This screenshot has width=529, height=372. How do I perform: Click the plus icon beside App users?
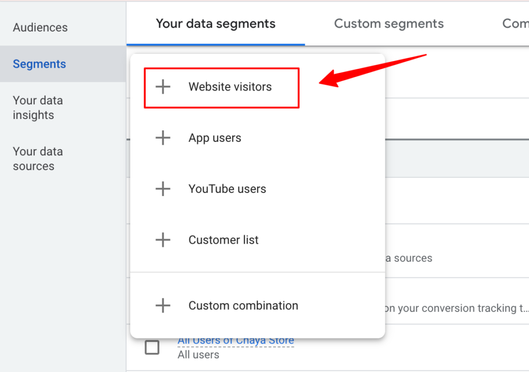tap(163, 138)
